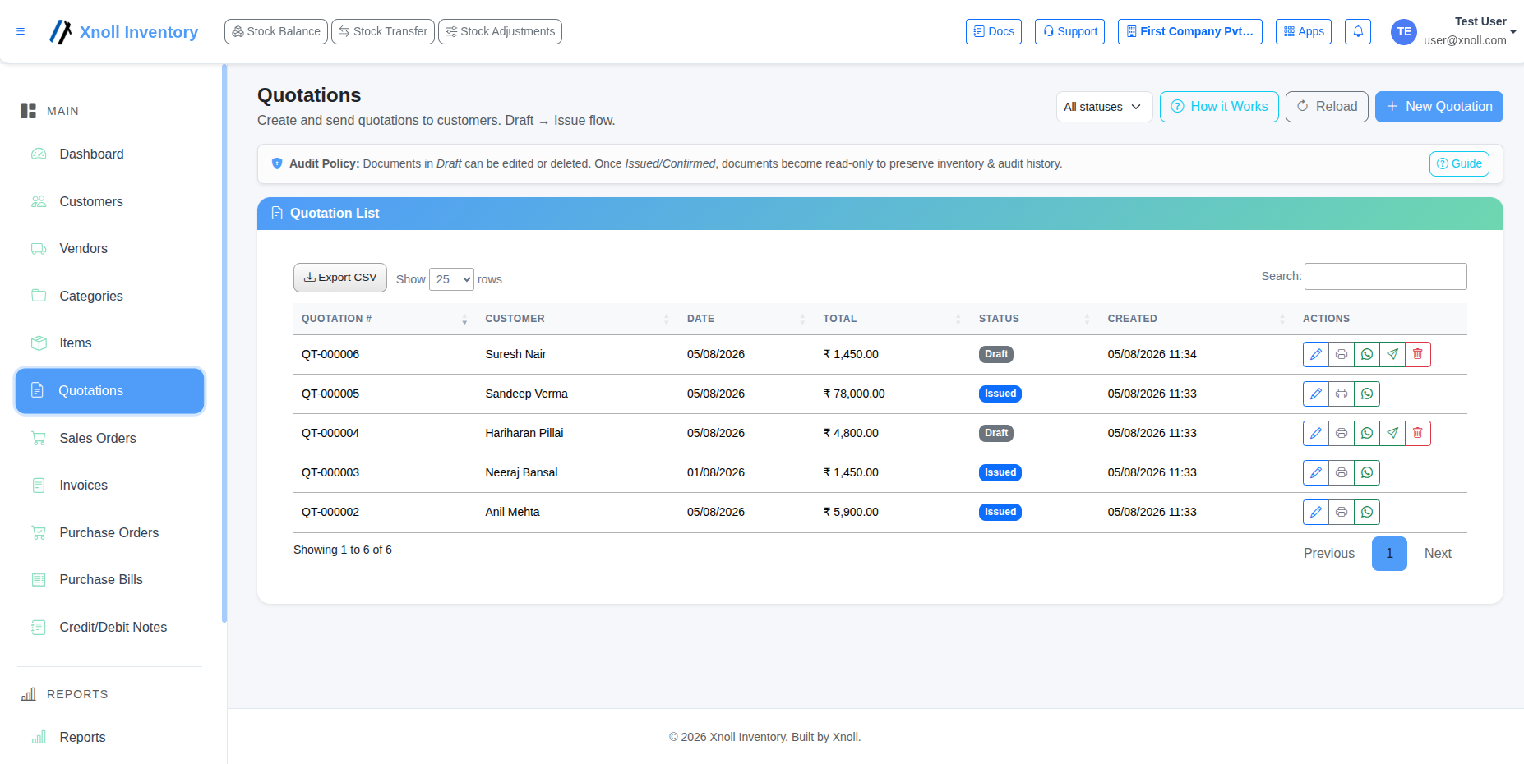Viewport: 1524px width, 764px height.
Task: Open Purchase Bills page
Action: pyautogui.click(x=109, y=580)
